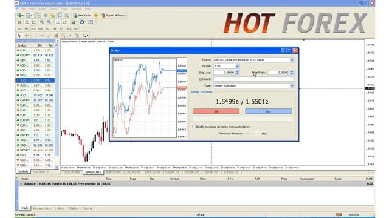Open the Periods clock icon
The width and height of the screenshot is (389, 218).
coord(83,22)
